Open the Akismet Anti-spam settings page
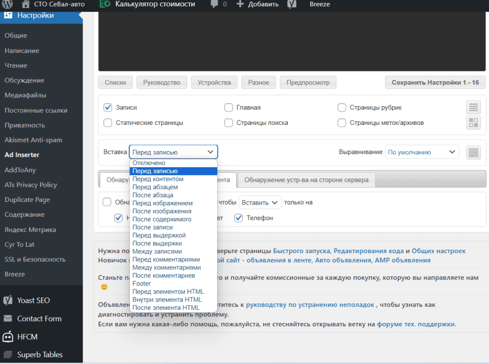Image resolution: width=489 pixels, height=364 pixels. [33, 140]
